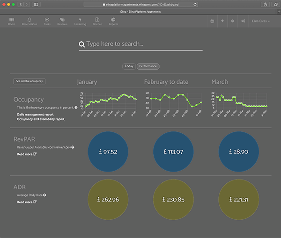
Task: Click the January column heading
Action: click(x=87, y=82)
